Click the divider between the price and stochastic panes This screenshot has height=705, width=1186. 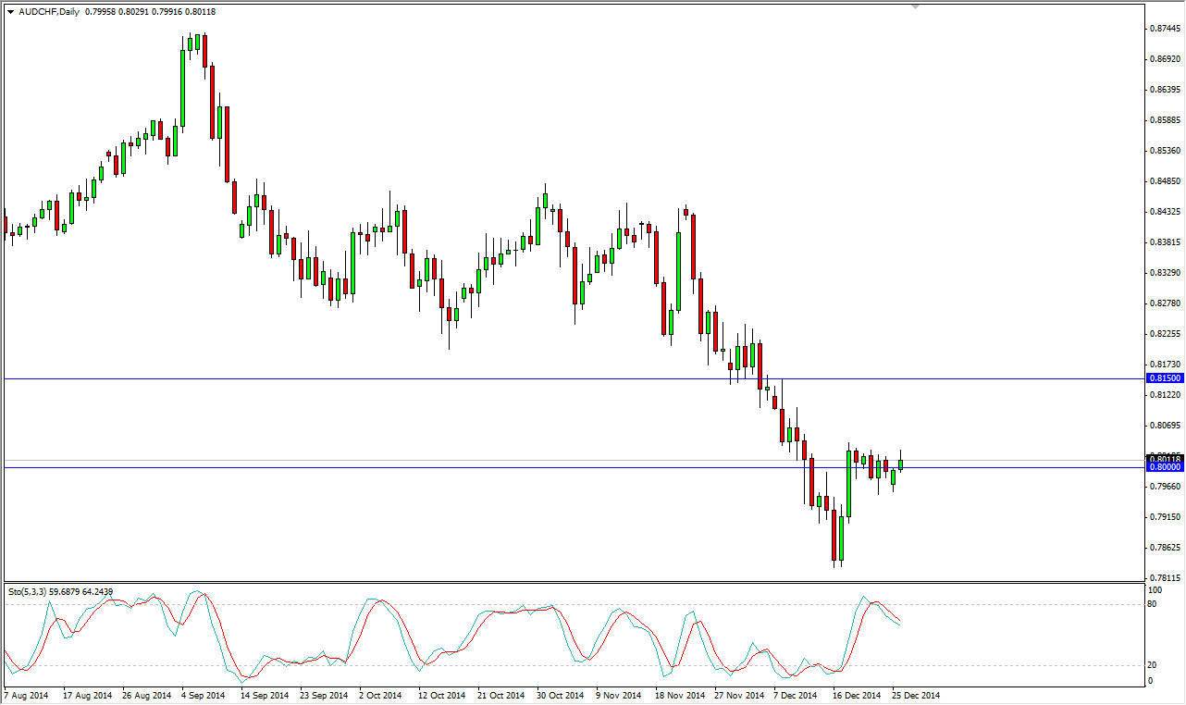click(x=555, y=581)
